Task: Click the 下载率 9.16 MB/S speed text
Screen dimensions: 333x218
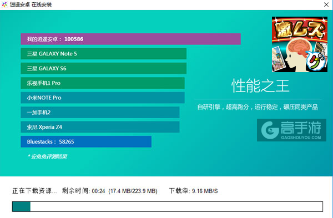Action: tap(194, 191)
